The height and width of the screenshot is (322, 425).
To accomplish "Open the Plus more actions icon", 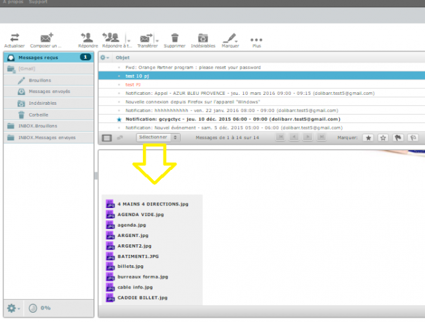I will point(256,40).
